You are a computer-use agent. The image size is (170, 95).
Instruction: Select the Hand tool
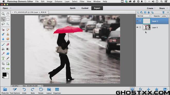(8, 14)
